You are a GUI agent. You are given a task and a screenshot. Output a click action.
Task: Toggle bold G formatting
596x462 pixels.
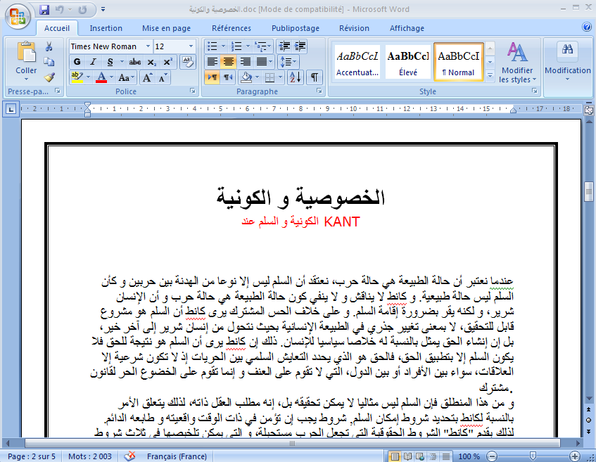click(x=77, y=62)
